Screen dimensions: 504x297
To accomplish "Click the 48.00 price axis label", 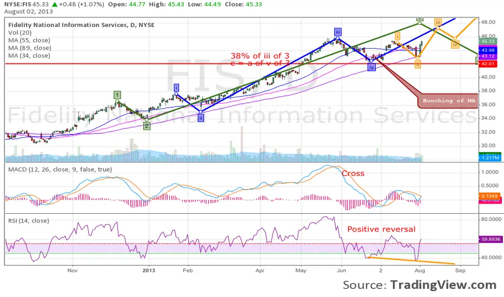I will (488, 22).
